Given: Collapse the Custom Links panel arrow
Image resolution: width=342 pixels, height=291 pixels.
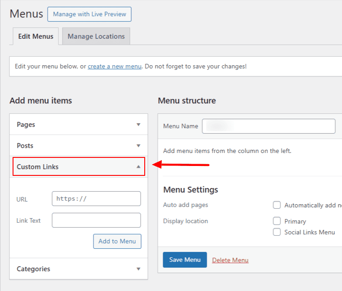Looking at the screenshot, I should (138, 166).
